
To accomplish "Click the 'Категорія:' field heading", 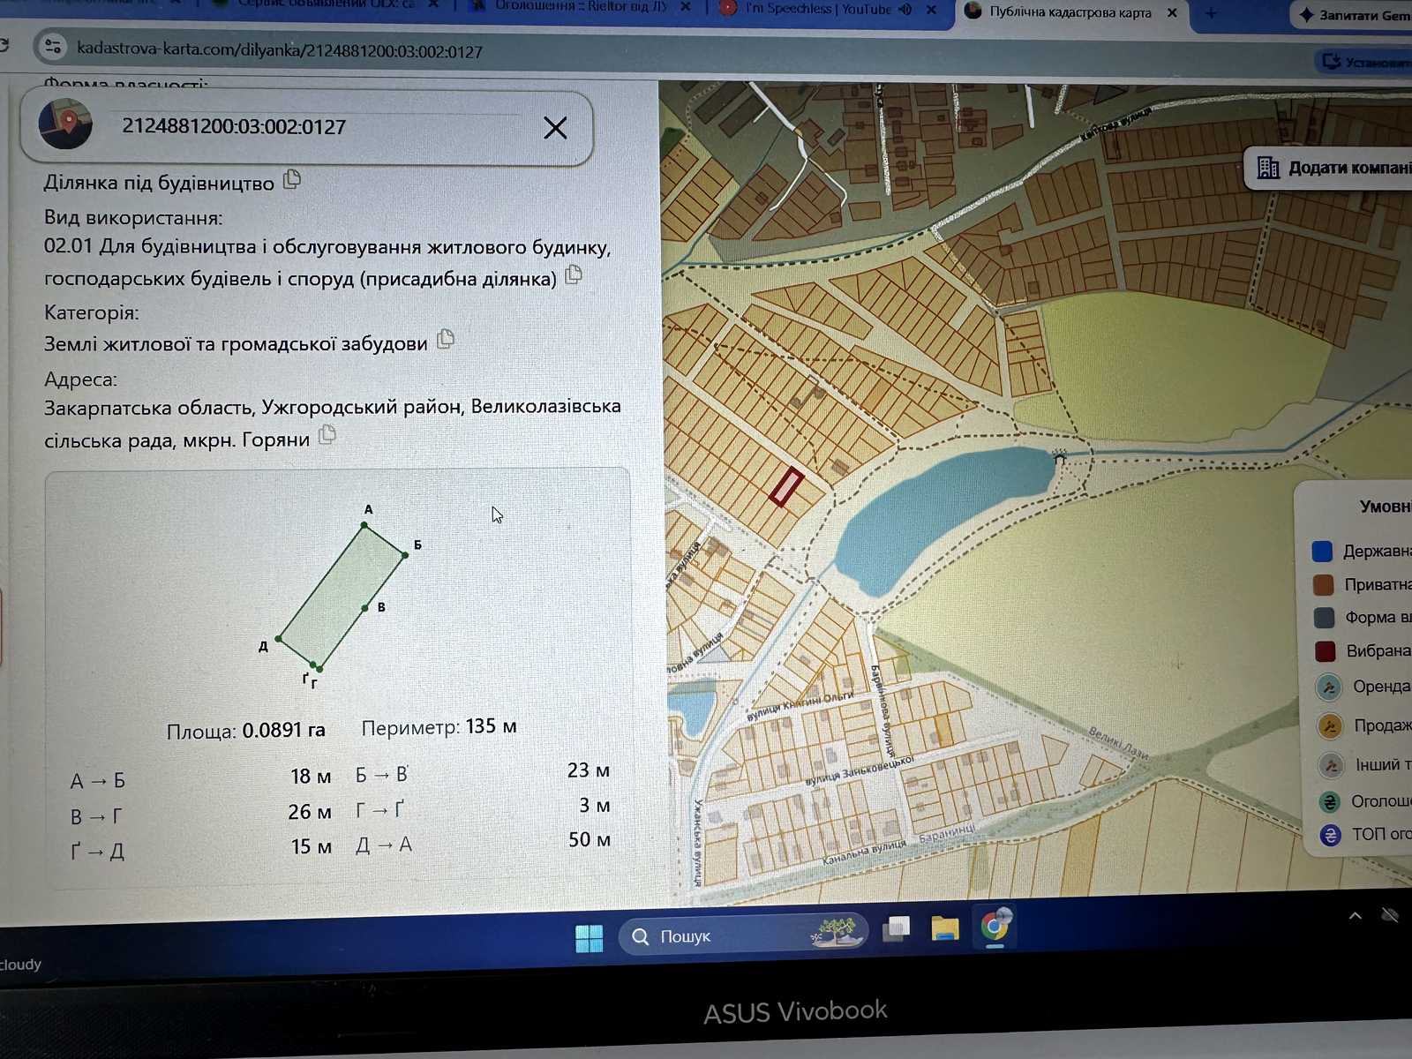I will 92,312.
